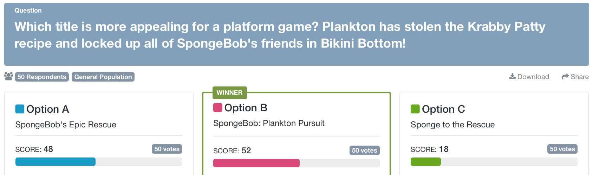
Task: Select the title SpongeBob's Epic Rescue
Action: [66, 125]
